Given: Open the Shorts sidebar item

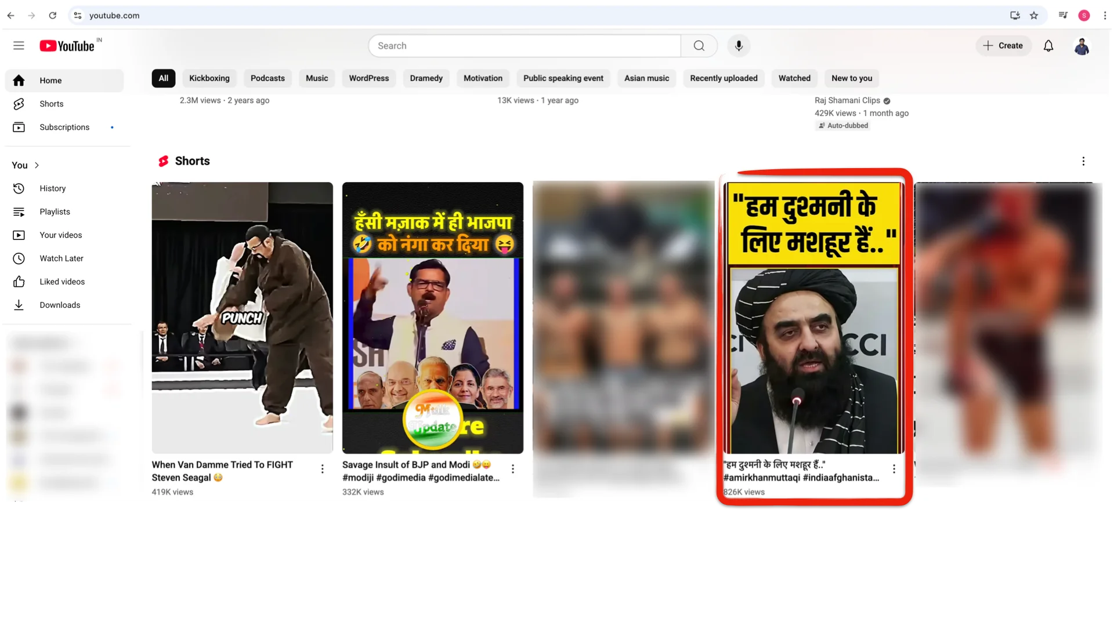Looking at the screenshot, I should click(51, 104).
